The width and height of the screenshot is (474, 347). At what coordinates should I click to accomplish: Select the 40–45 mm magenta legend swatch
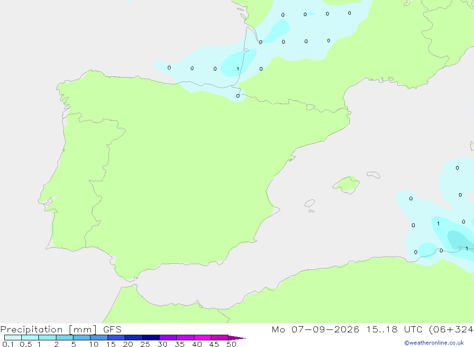[202, 338]
